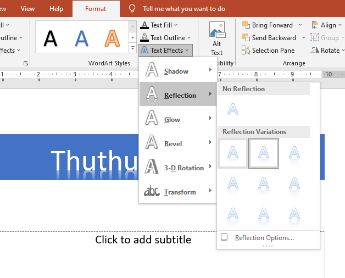Screen dimensions: 345x278
Task: Click the Glow A icon in menu
Action: (x=152, y=118)
